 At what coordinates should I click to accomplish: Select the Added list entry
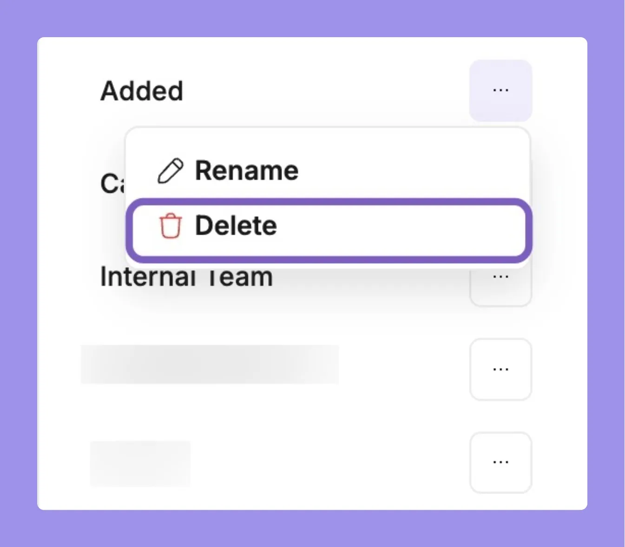point(142,91)
